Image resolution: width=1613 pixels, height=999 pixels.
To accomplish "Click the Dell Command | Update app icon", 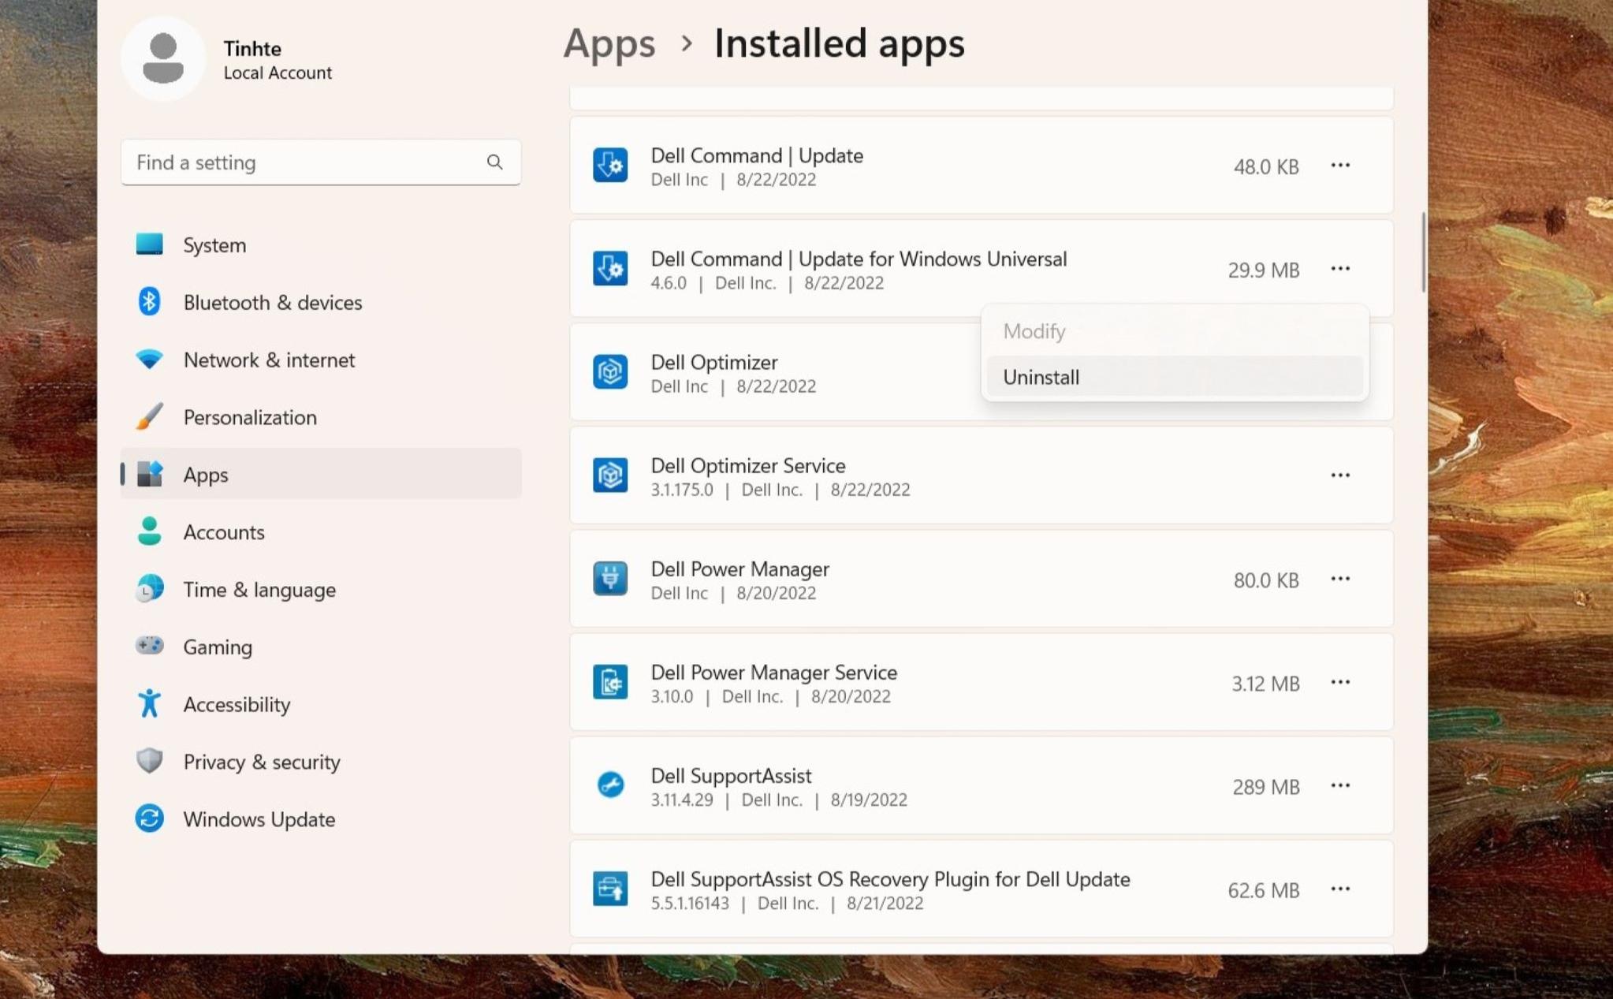I will tap(610, 165).
